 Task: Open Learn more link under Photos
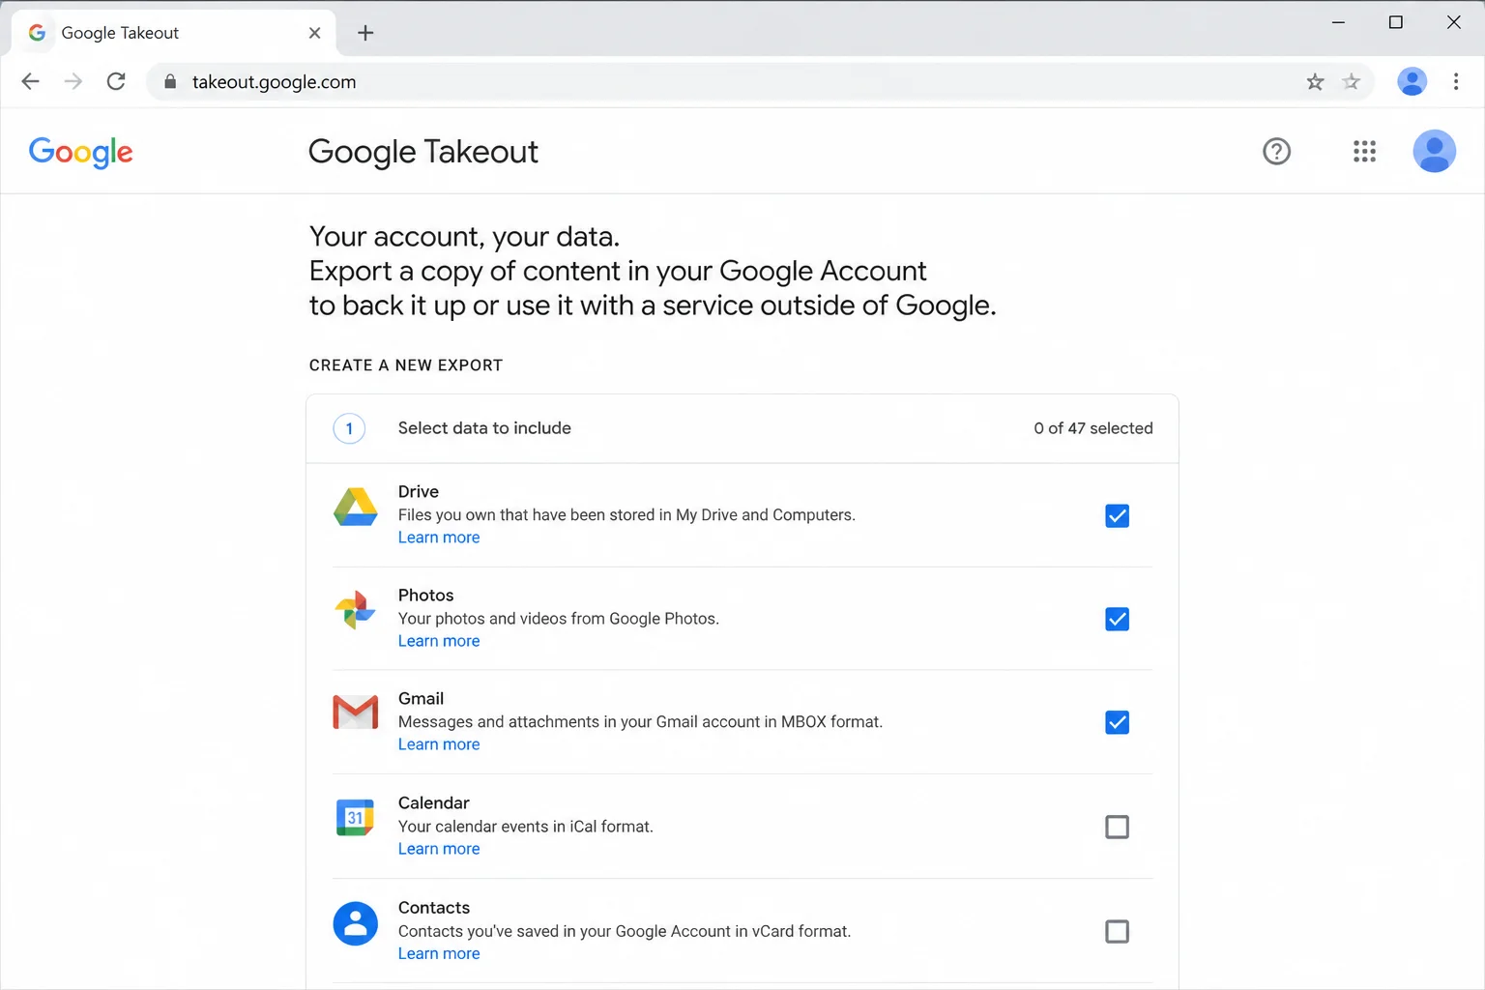click(439, 641)
